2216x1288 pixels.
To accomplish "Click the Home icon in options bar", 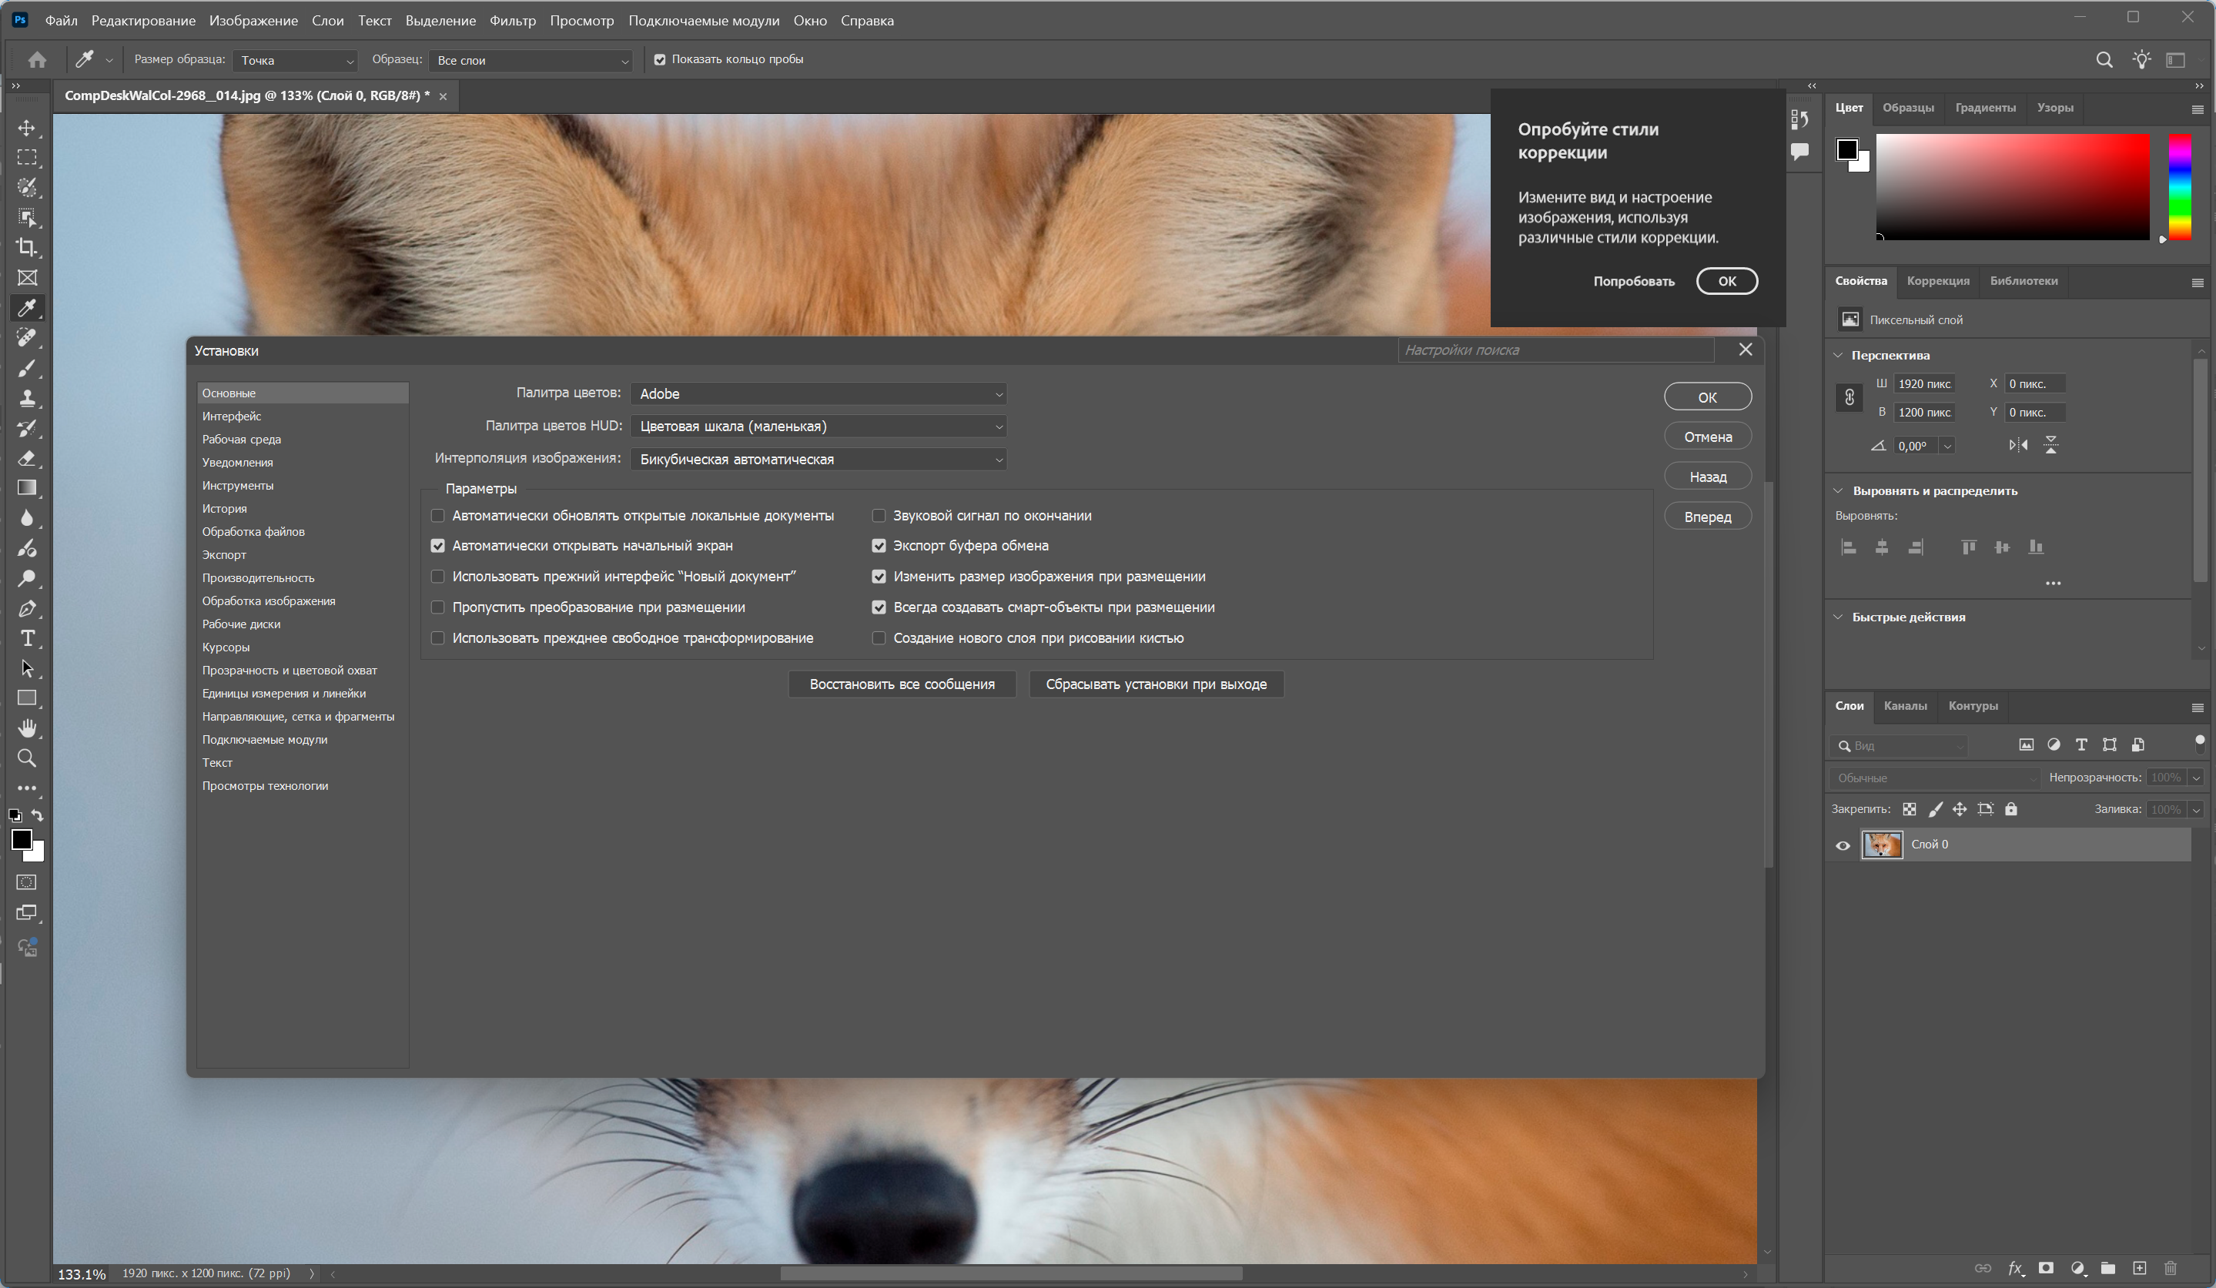I will 37,60.
